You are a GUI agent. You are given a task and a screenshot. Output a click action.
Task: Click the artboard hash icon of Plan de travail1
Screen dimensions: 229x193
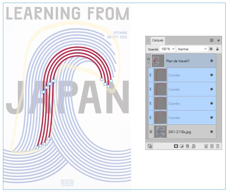pos(149,59)
